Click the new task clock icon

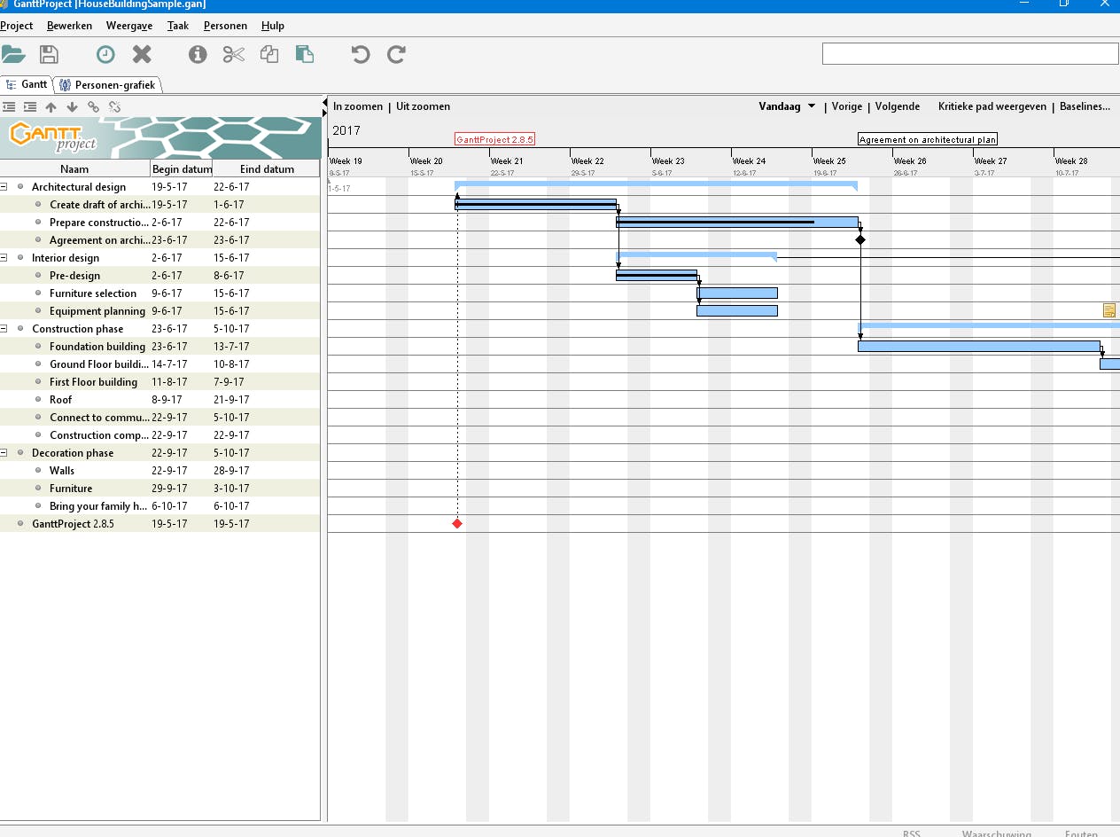(105, 55)
